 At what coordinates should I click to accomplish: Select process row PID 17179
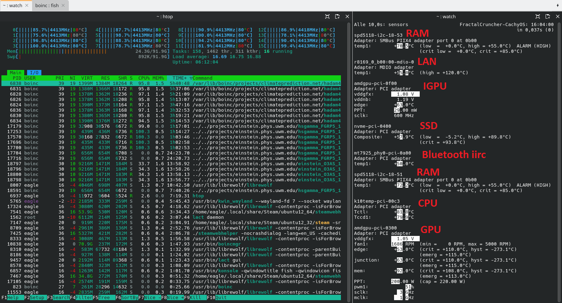pos(171,126)
